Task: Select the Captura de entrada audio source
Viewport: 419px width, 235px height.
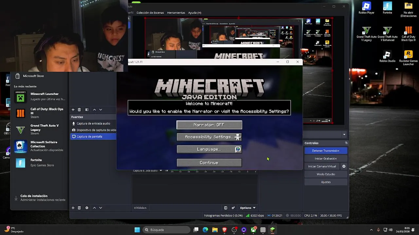Action: click(94, 123)
